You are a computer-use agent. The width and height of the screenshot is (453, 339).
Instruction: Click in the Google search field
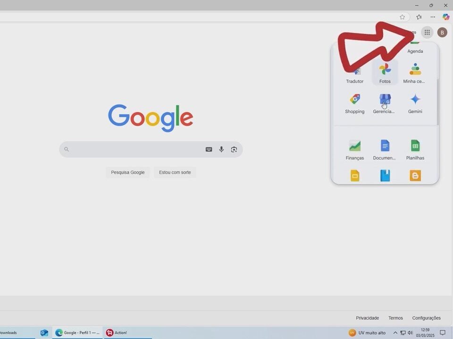click(137, 149)
